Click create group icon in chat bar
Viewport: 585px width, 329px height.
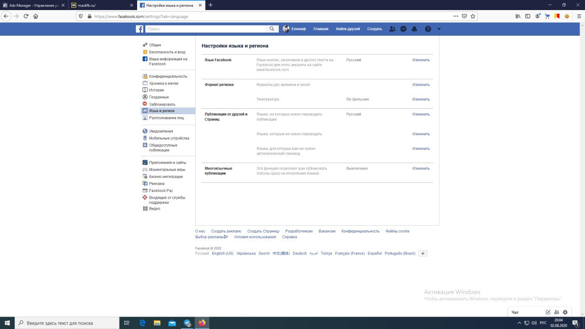click(557, 312)
